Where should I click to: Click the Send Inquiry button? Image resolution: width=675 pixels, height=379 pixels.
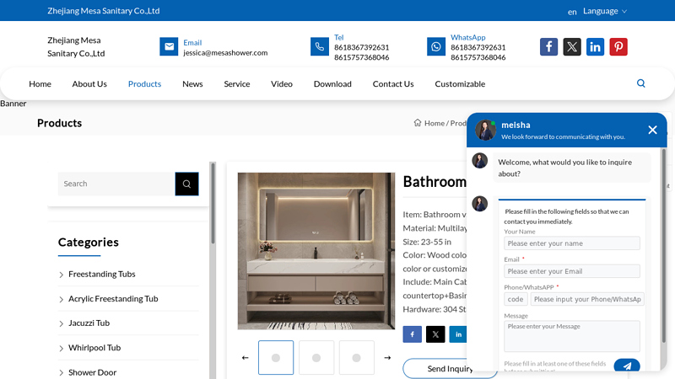450,368
